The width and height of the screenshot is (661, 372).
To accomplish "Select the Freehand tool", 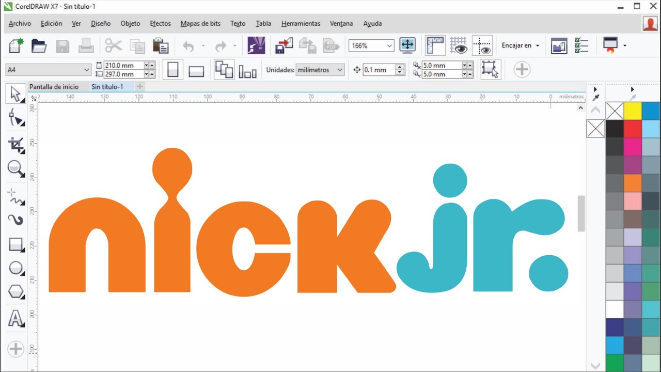I will point(16,196).
